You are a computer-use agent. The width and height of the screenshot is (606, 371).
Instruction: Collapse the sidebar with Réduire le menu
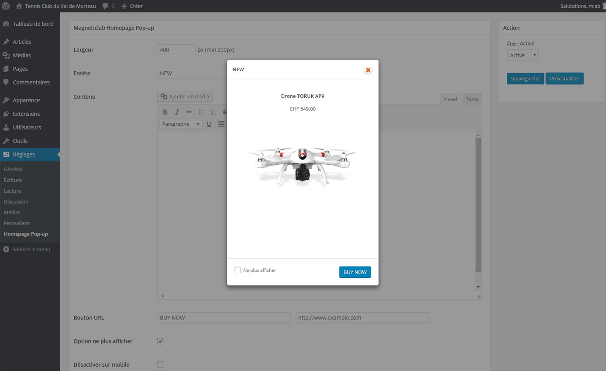point(27,249)
